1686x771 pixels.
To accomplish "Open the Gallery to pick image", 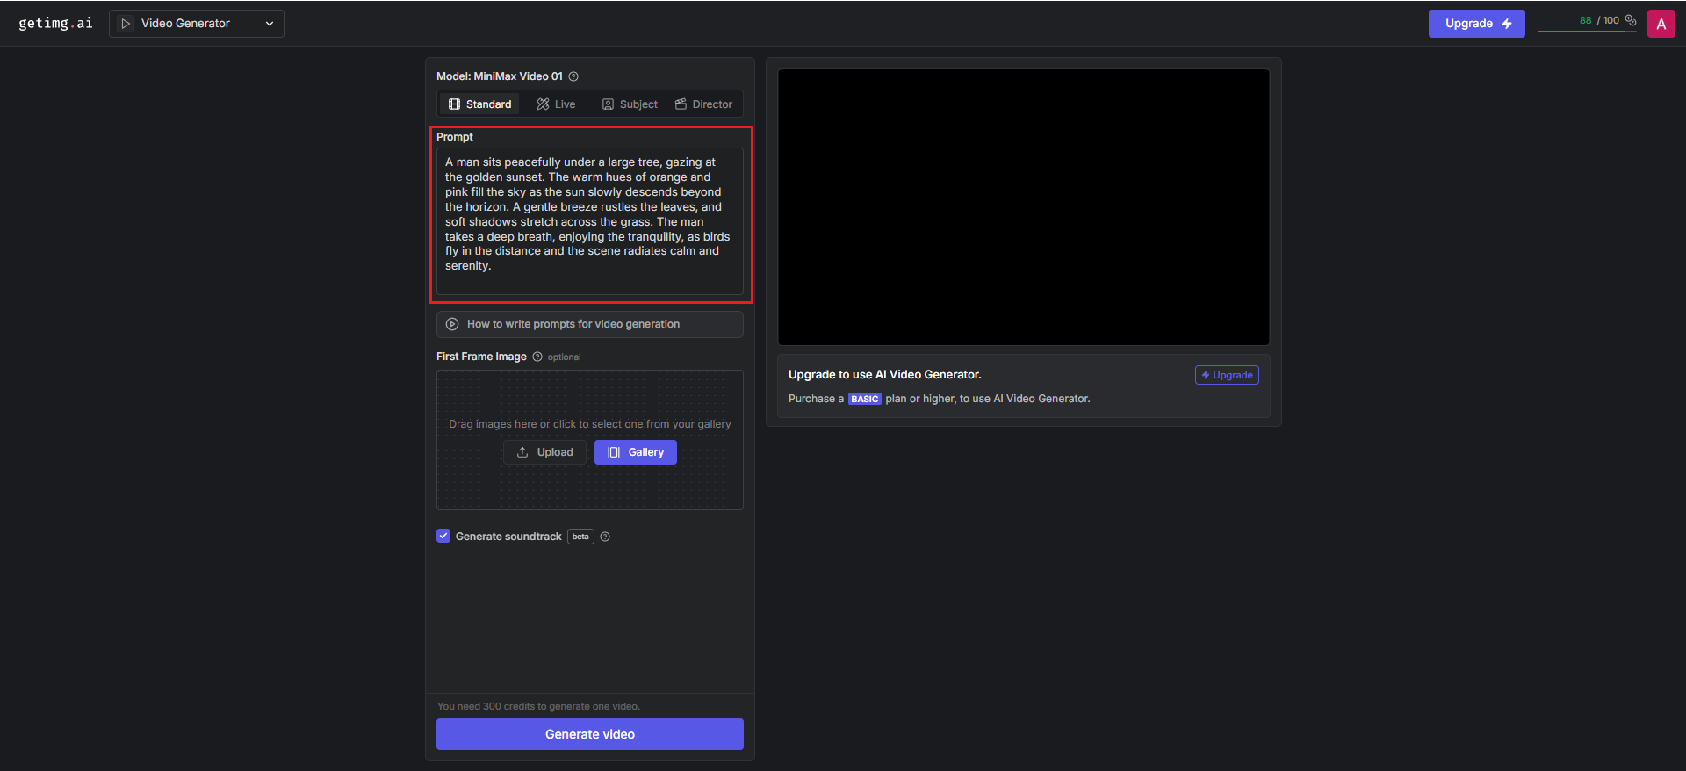I will point(636,452).
